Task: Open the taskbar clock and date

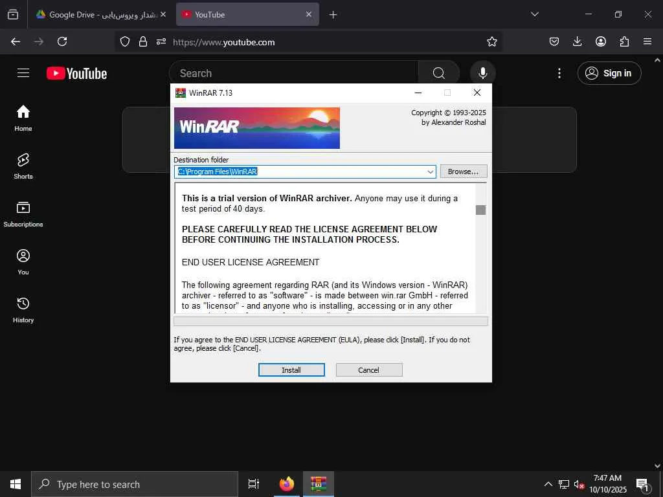Action: click(x=607, y=484)
